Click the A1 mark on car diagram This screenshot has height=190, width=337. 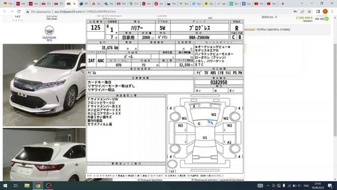[x=230, y=142]
